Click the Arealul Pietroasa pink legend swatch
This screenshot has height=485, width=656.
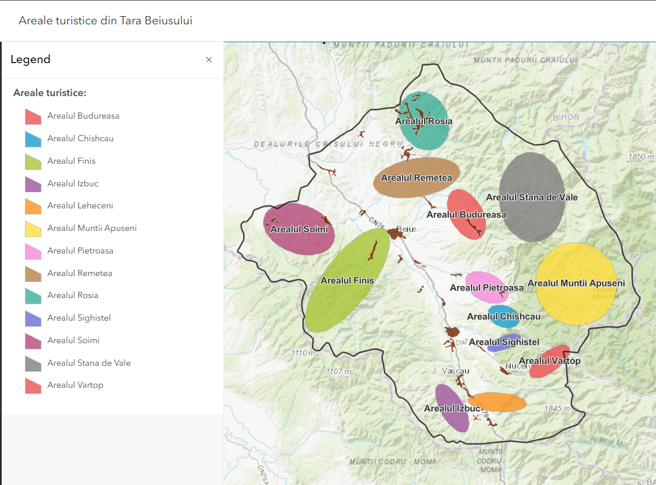tap(33, 252)
